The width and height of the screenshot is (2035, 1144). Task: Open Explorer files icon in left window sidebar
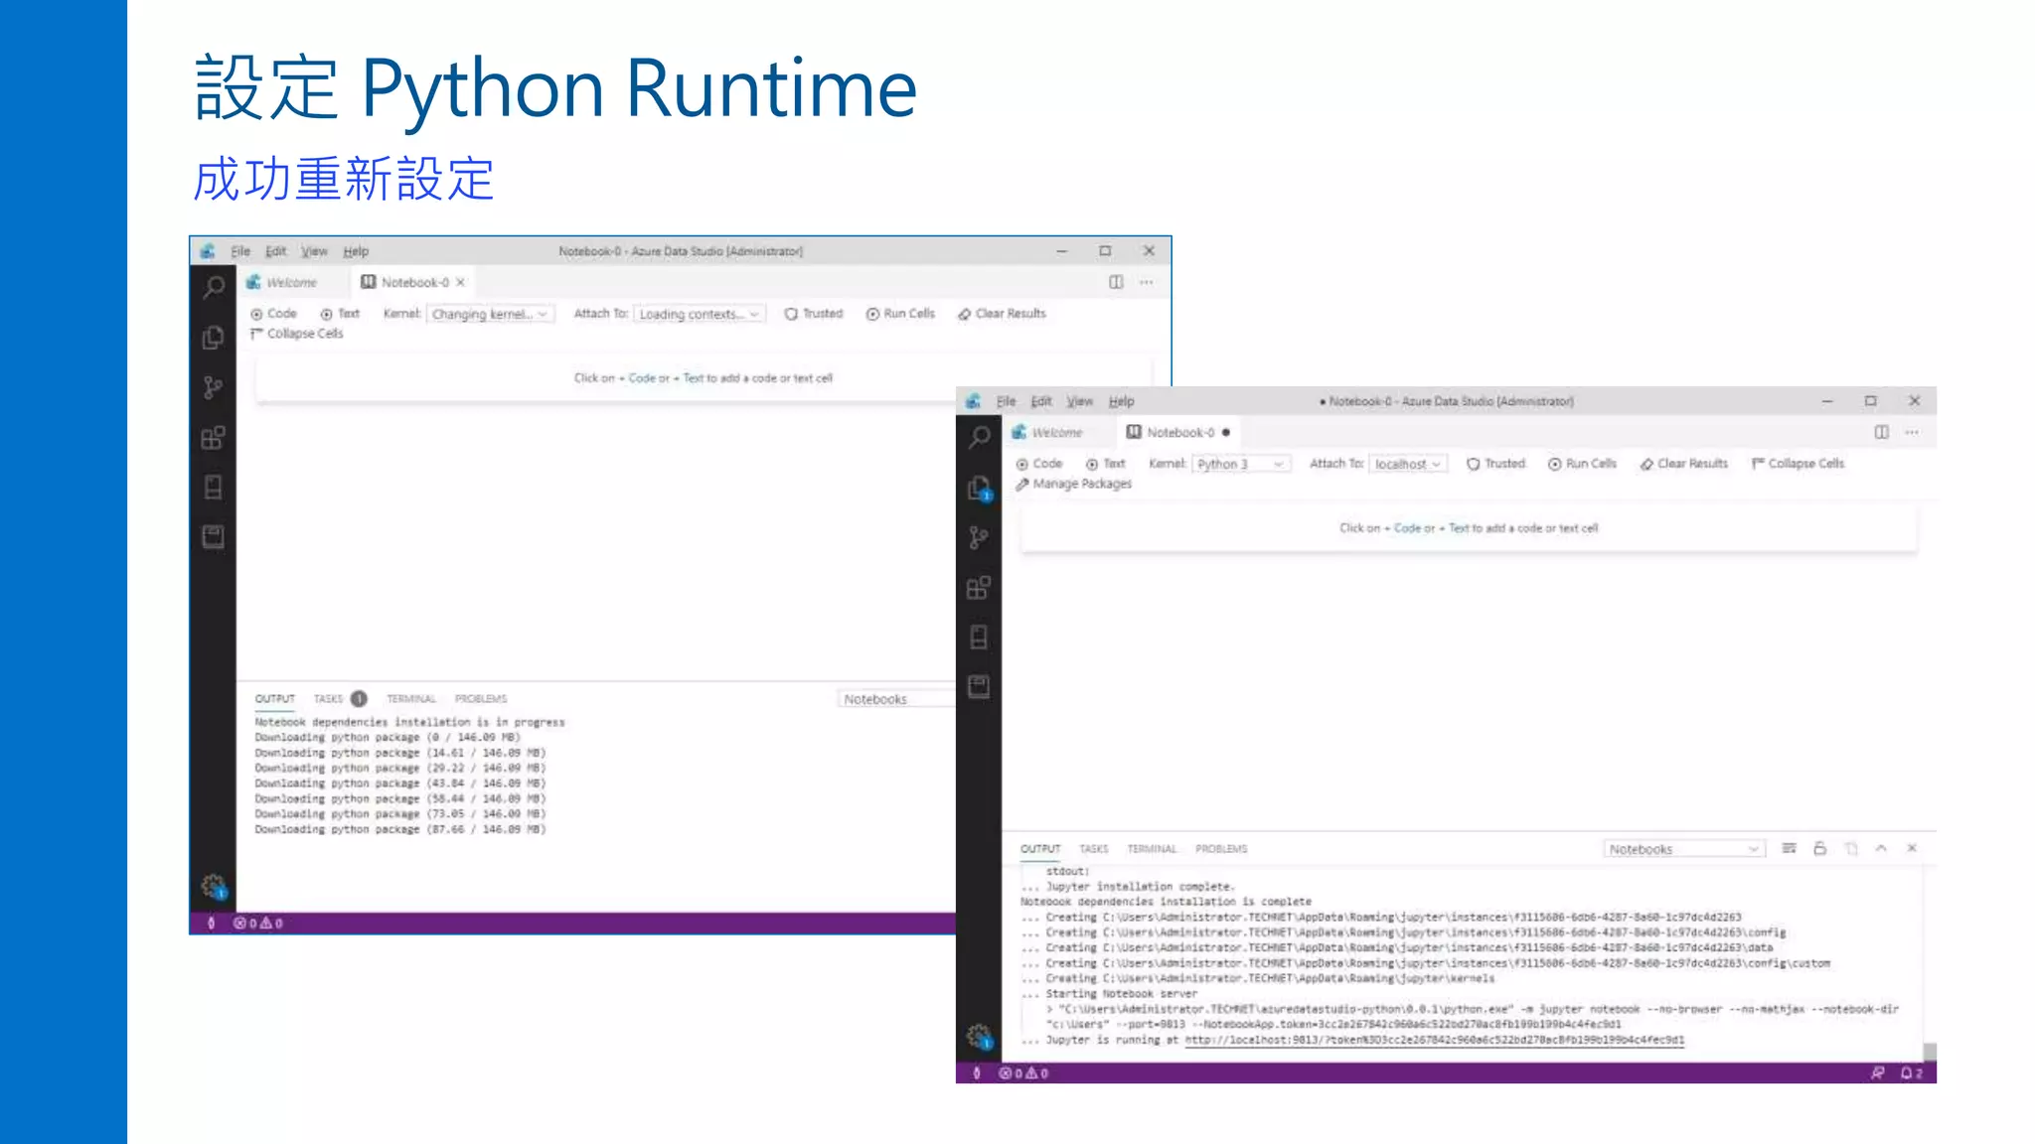click(213, 338)
